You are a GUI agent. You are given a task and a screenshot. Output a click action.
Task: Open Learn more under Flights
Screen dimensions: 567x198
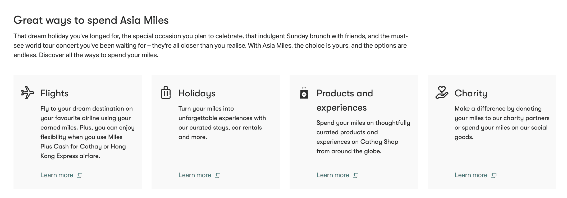click(57, 175)
